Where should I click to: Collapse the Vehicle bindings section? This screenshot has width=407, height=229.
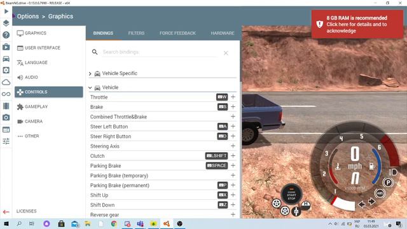click(90, 88)
